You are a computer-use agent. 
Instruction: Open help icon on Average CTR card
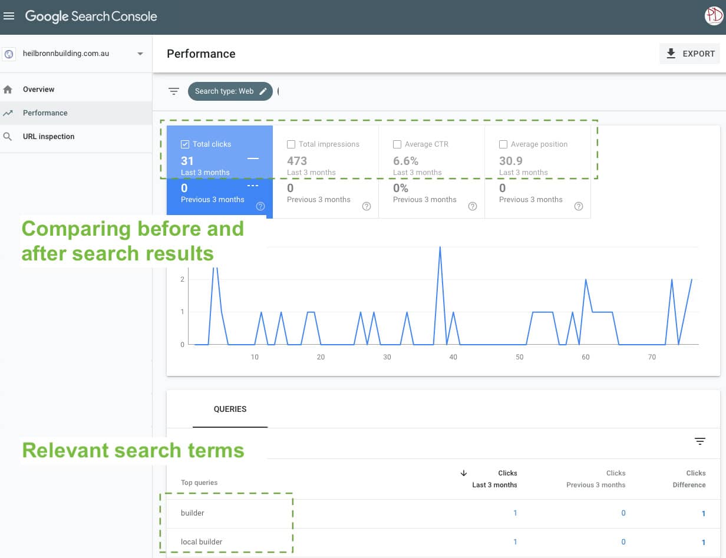click(473, 206)
